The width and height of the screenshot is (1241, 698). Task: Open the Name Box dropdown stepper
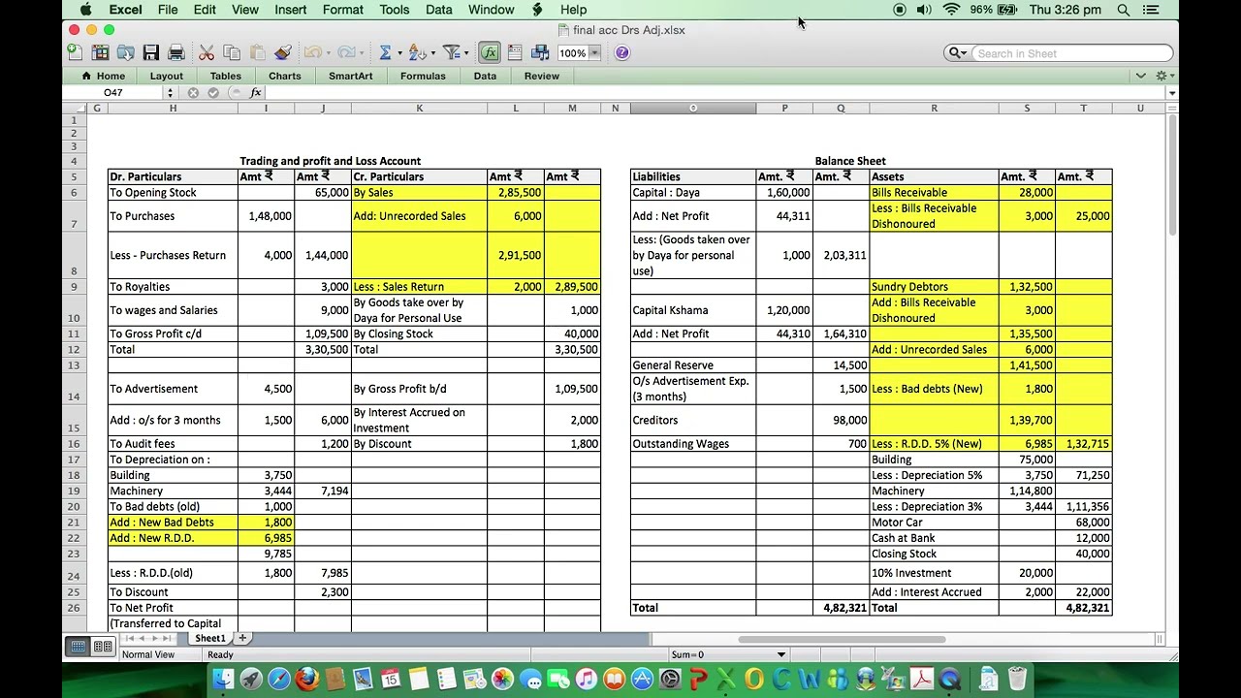(170, 93)
